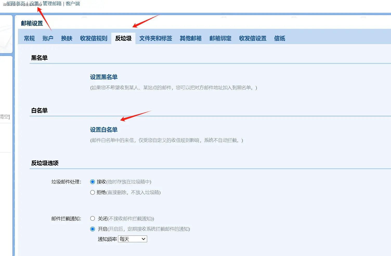Open the 邮箱绑定 tab
Image resolution: width=391 pixels, height=256 pixels.
pyautogui.click(x=220, y=38)
